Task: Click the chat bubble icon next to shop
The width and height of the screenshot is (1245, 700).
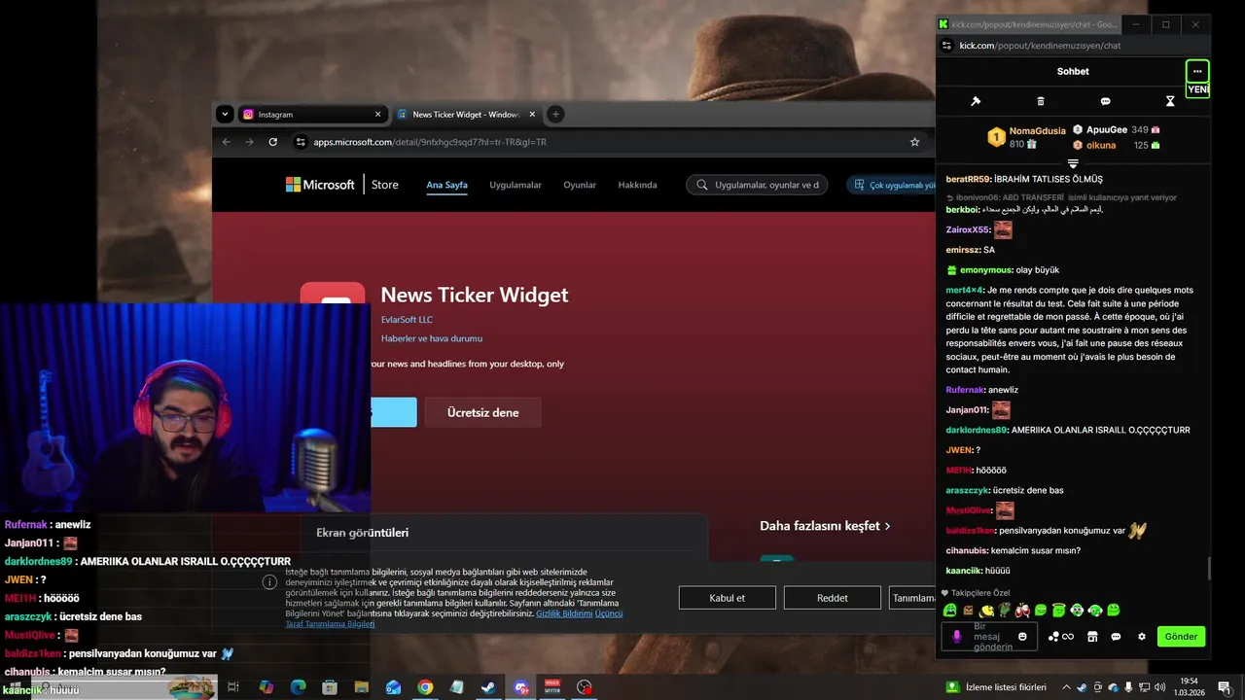Action: pos(1116,637)
